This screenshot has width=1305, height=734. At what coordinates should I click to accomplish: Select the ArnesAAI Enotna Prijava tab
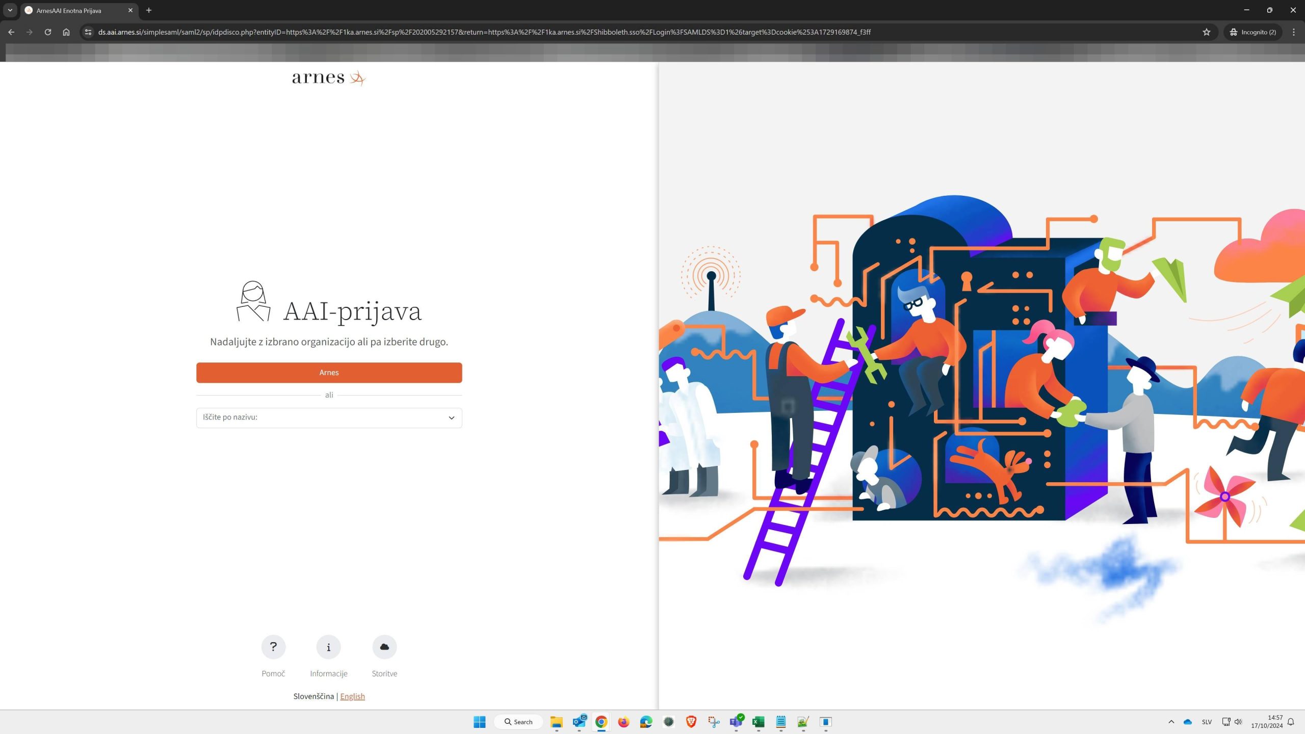(80, 10)
